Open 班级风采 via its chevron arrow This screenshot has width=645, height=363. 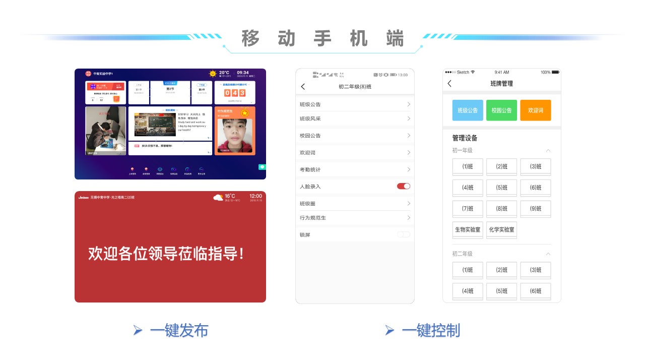[409, 118]
